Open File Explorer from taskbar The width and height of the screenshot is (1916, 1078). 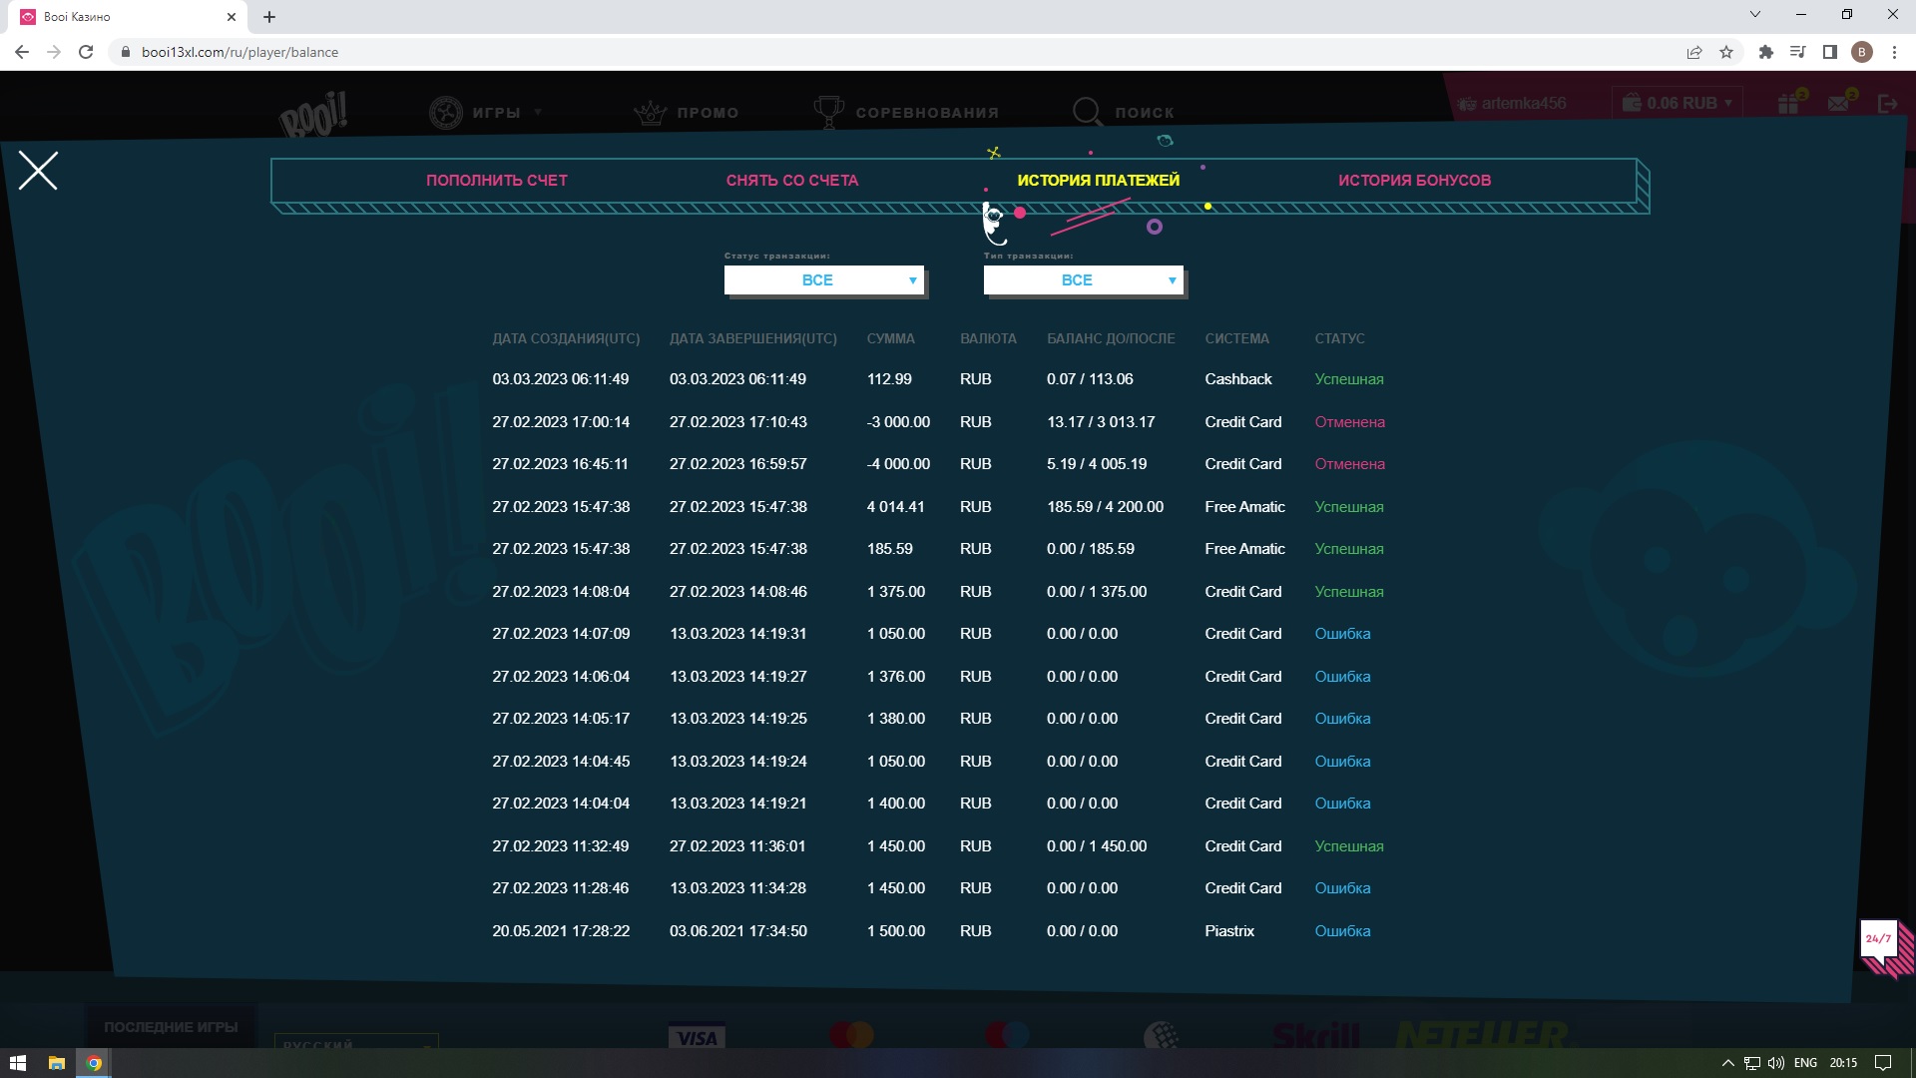point(56,1063)
